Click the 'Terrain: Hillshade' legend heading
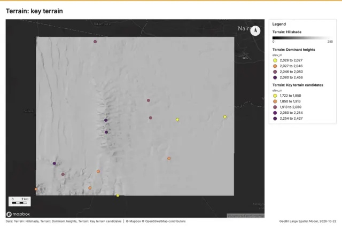 pos(287,32)
